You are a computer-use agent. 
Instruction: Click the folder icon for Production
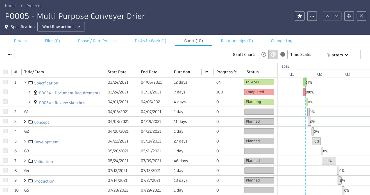point(31,181)
